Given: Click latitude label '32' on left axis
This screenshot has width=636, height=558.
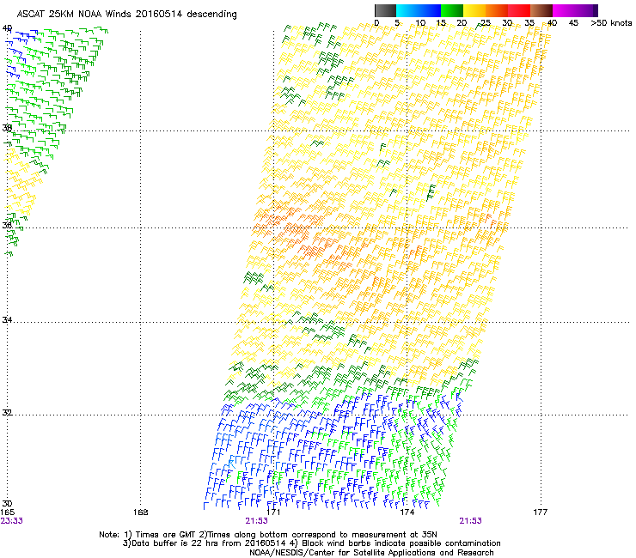Looking at the screenshot, I should 7,413.
